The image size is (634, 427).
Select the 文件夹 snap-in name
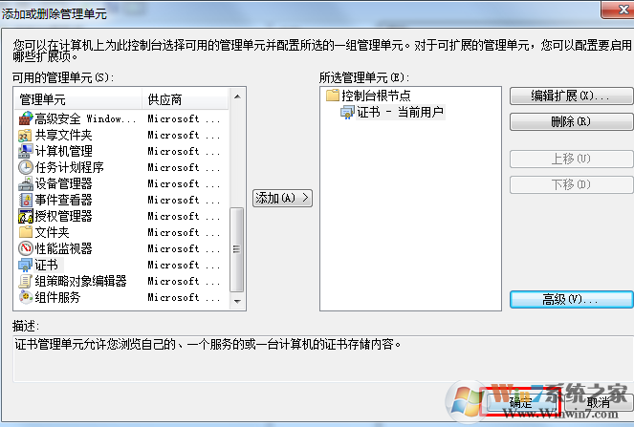tap(52, 232)
